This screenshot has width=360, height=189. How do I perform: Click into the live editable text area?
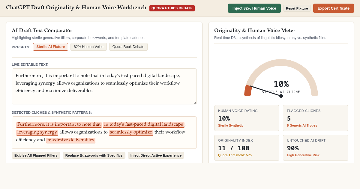pyautogui.click(x=104, y=86)
